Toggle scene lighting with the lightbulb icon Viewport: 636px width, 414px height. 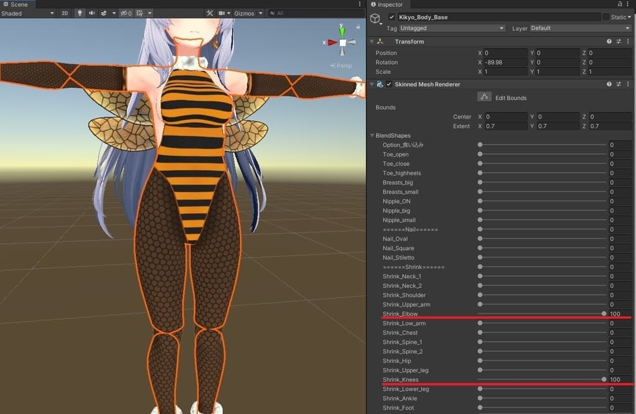tap(79, 13)
